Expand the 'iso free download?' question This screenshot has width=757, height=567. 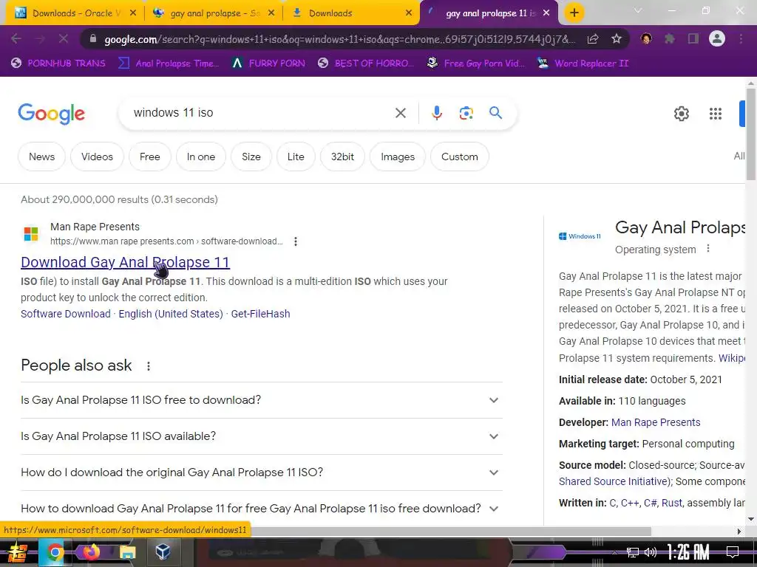pyautogui.click(x=261, y=509)
